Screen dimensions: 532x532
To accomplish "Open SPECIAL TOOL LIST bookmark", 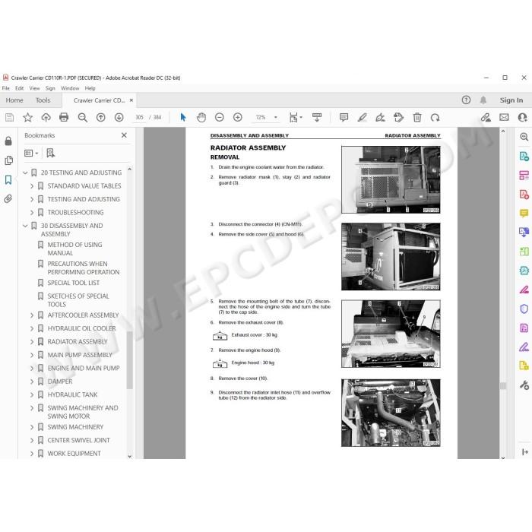I will pyautogui.click(x=73, y=283).
